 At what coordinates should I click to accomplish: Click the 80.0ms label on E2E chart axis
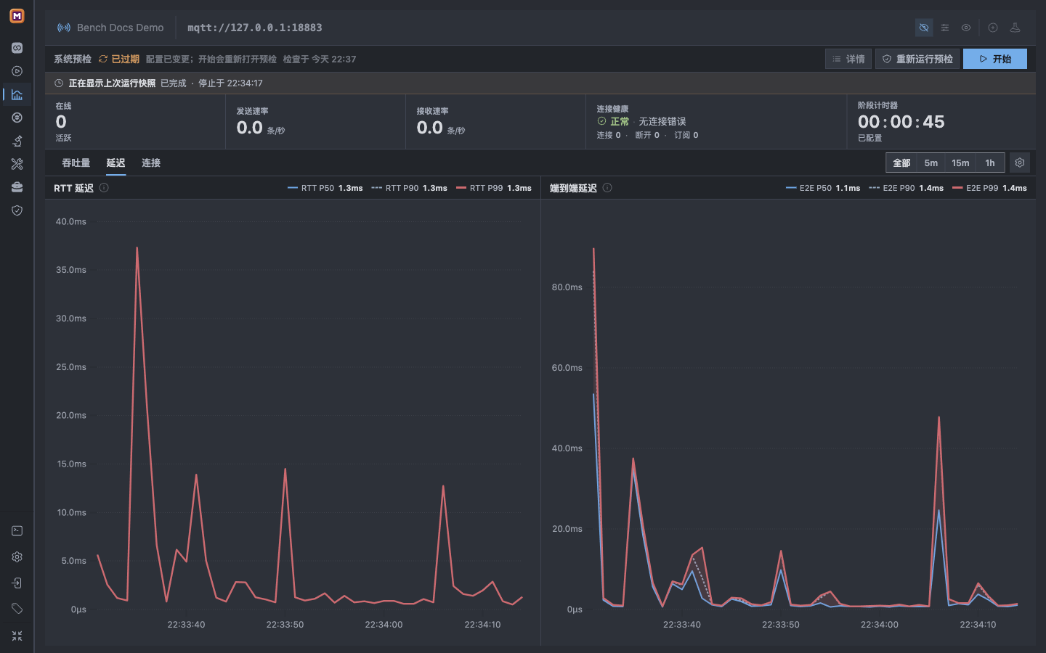click(567, 287)
